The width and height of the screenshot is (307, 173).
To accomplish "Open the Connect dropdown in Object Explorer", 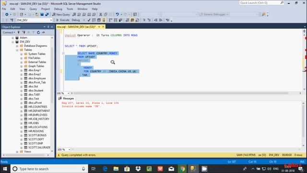I will point(9,32).
